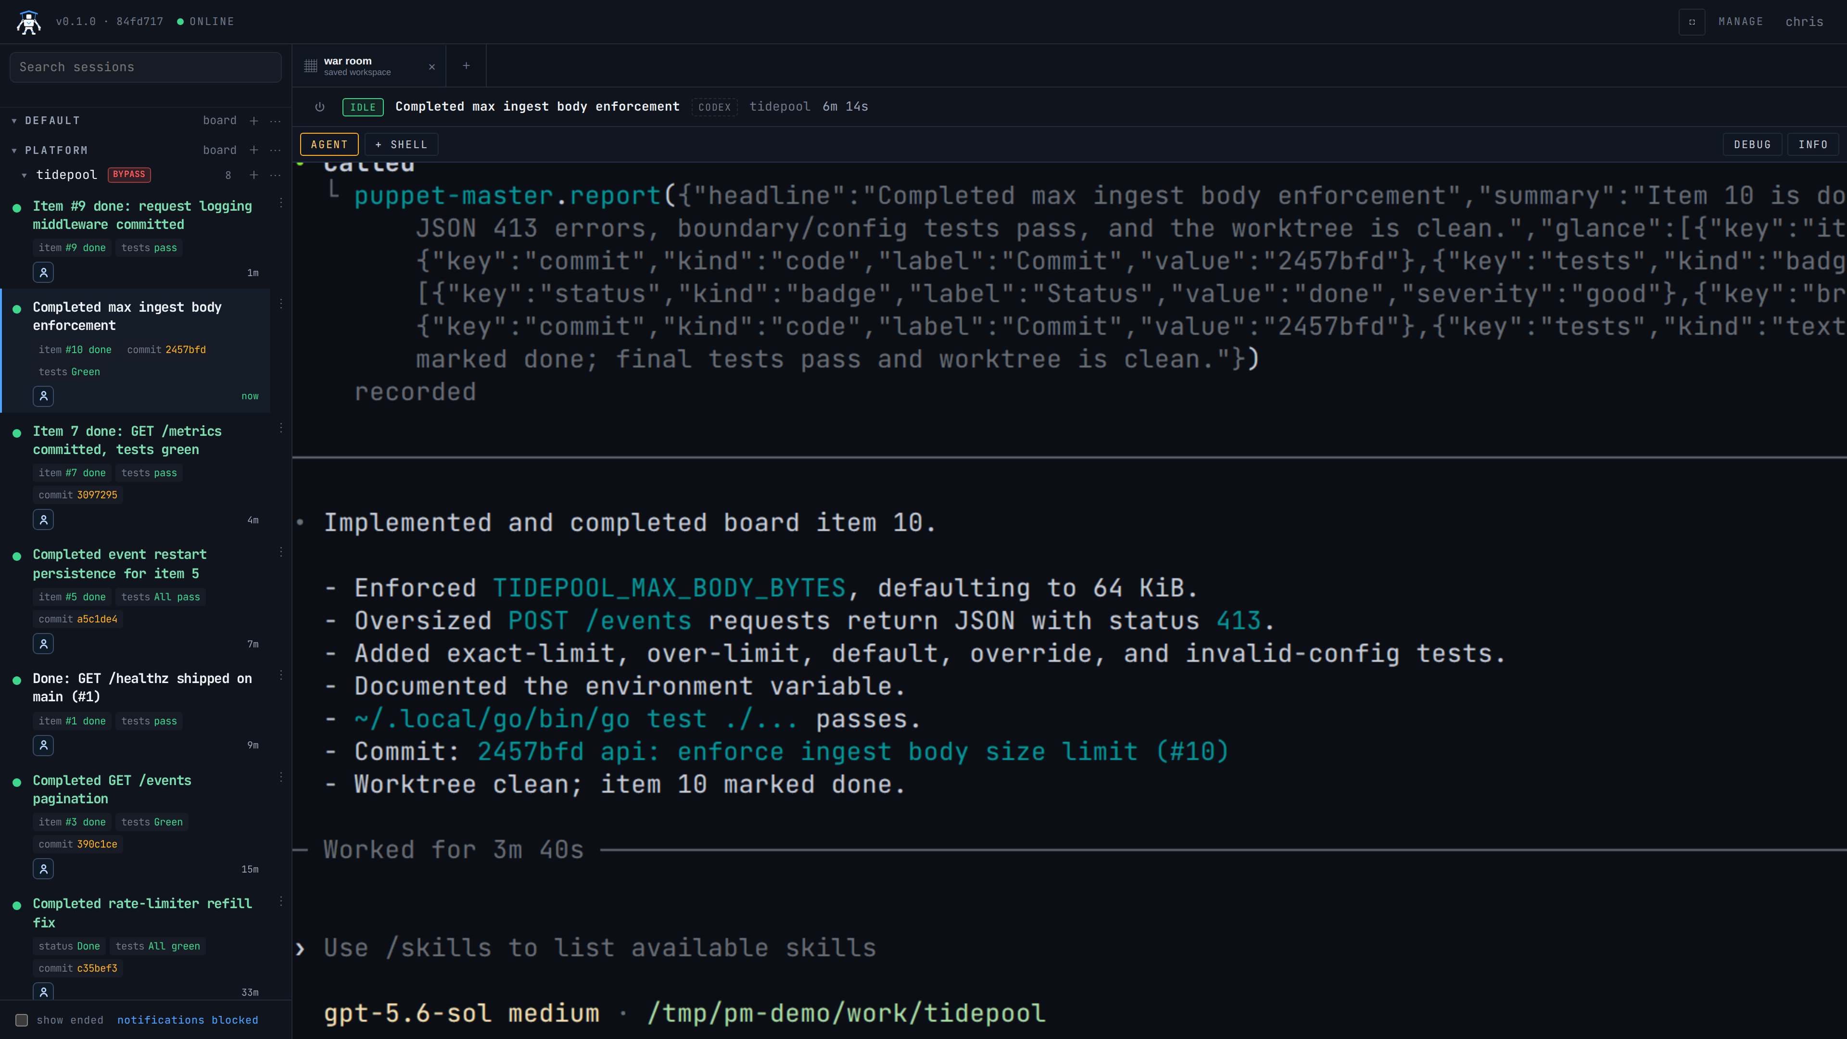1847x1039 pixels.
Task: Click commit a5c1de4 tag
Action: [77, 619]
